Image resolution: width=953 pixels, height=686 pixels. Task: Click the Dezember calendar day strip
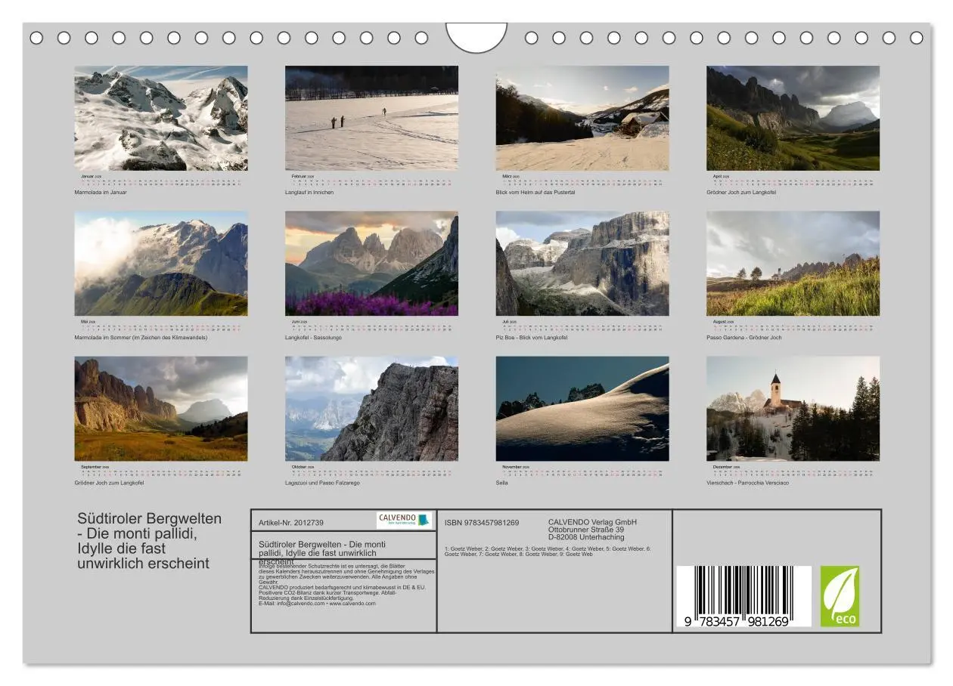[793, 472]
